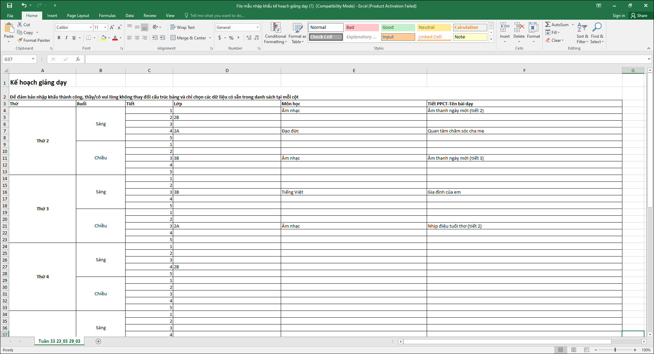Click the Save icon in the title bar

point(9,5)
